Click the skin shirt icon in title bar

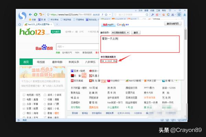(x=170, y=10)
